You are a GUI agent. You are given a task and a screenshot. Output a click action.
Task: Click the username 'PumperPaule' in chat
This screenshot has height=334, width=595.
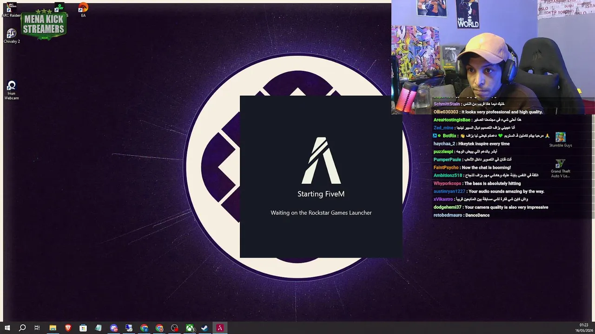pos(447,160)
